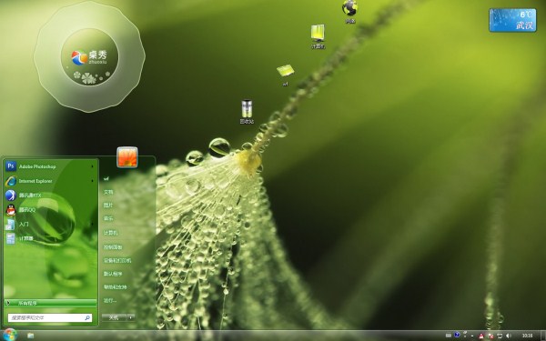The image size is (546, 341).
Task: Click the flower user account picture
Action: coord(127,157)
